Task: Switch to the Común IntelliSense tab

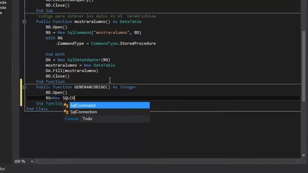Action: pos(72,119)
